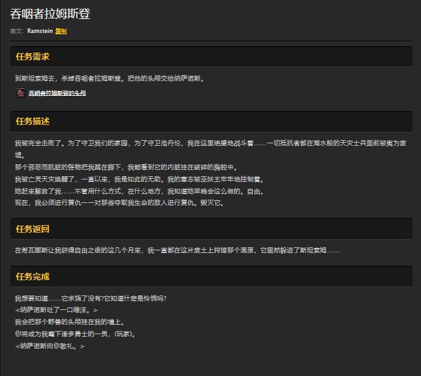Screen dimensions: 421x376
Task: Click the 任务完成 section header
Action: (x=211, y=276)
